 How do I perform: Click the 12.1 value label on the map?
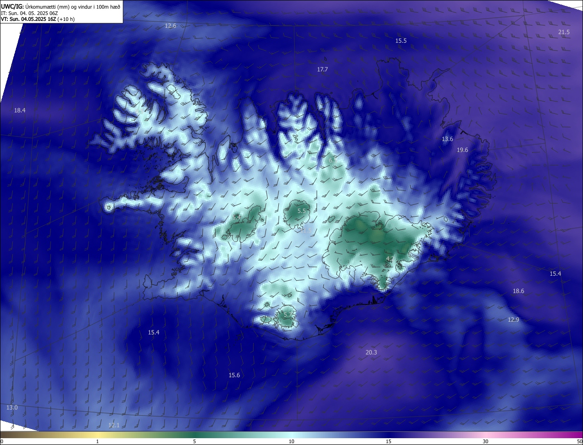(114, 425)
